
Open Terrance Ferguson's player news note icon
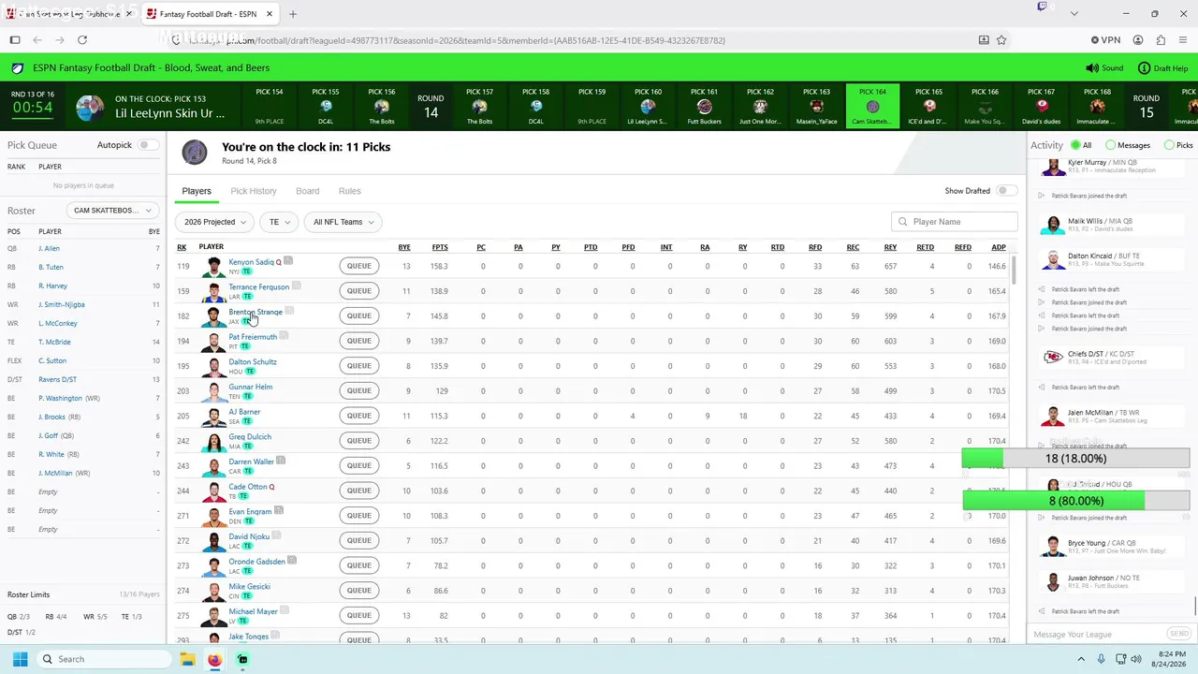coord(297,286)
